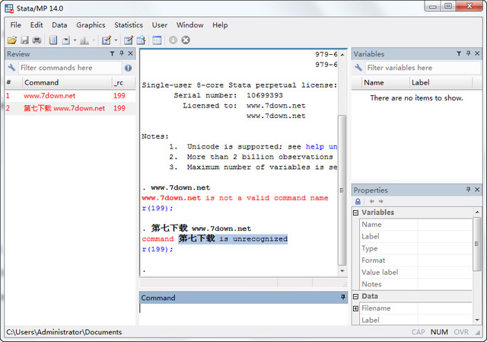Click the Results scroll down arrow
487x342 pixels.
tap(342, 271)
